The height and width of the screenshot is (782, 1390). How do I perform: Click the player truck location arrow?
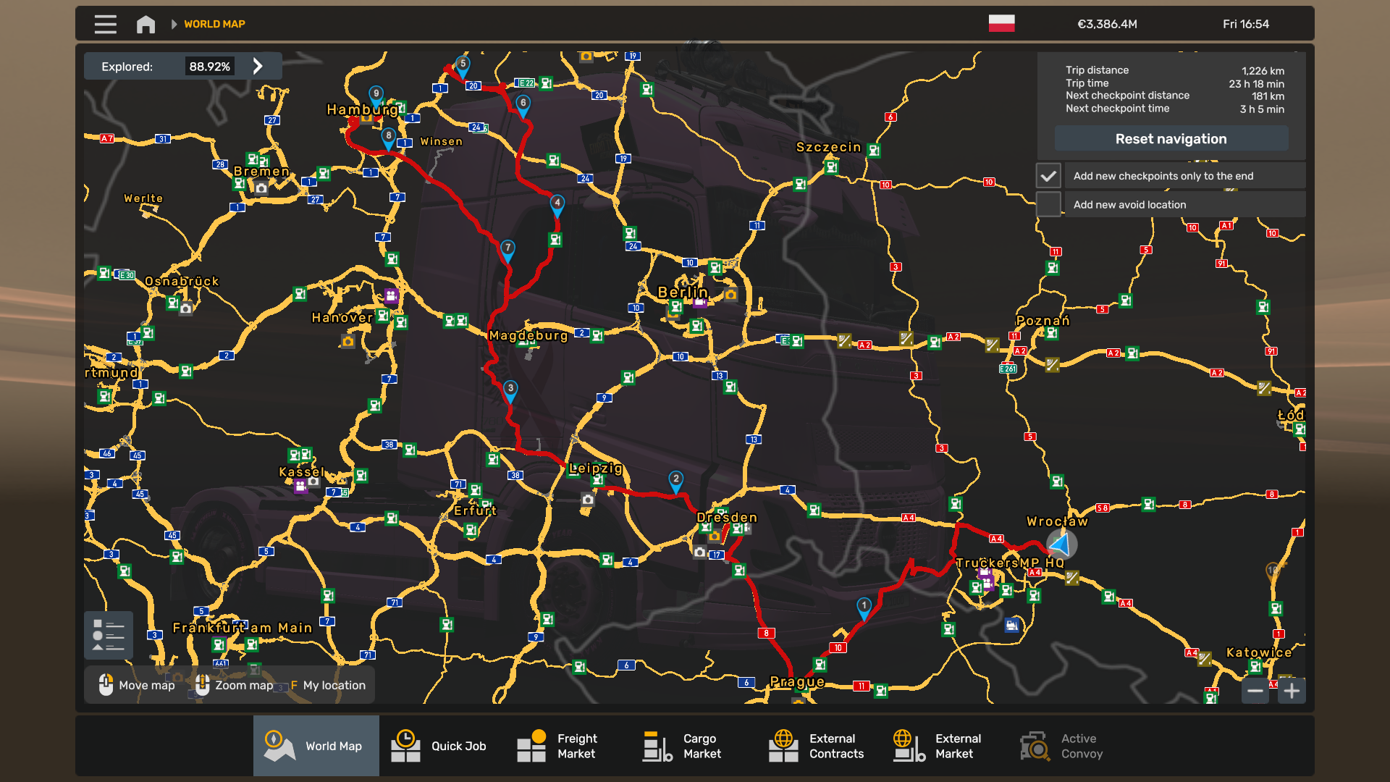pos(1061,544)
